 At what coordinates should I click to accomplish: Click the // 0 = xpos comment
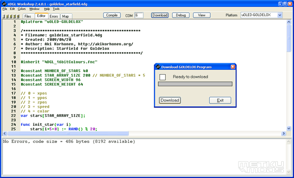point(34,93)
